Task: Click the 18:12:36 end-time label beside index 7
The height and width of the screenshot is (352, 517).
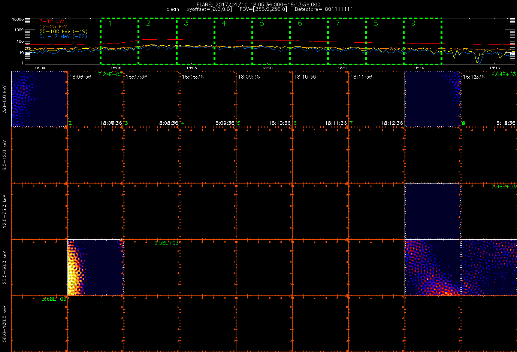Action: click(392, 123)
